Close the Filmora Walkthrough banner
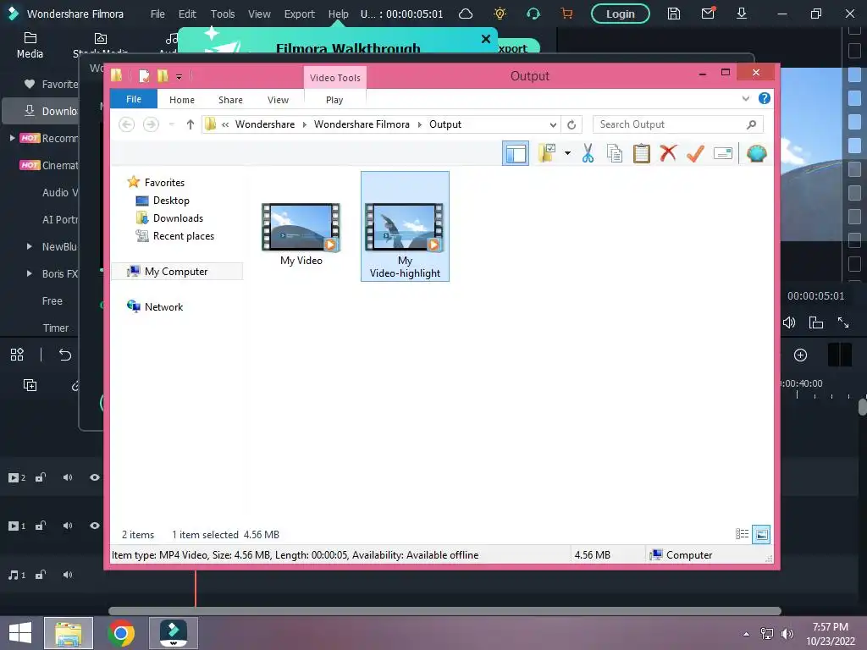 (x=485, y=39)
